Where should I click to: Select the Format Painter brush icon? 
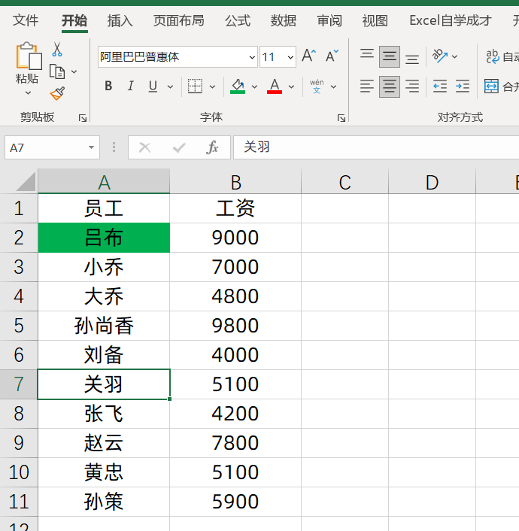[x=57, y=93]
